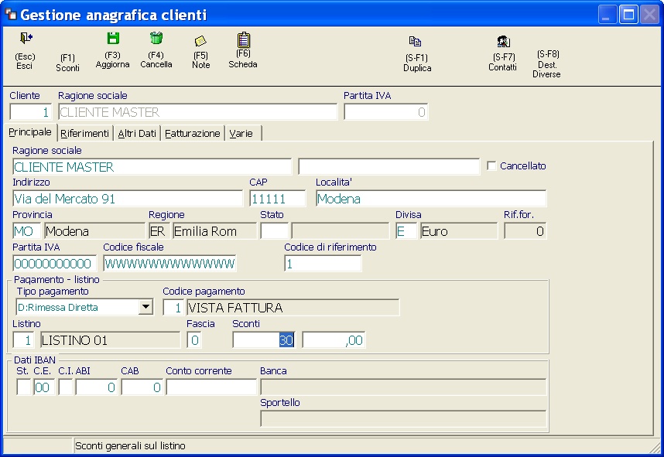
Task: Focus the Codice di riferimento field
Action: tap(323, 264)
